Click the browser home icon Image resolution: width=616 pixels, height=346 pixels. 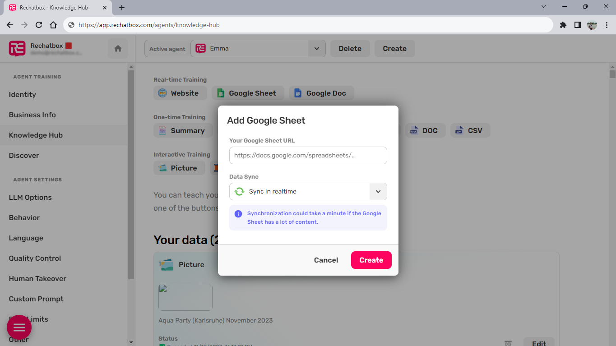tap(53, 25)
